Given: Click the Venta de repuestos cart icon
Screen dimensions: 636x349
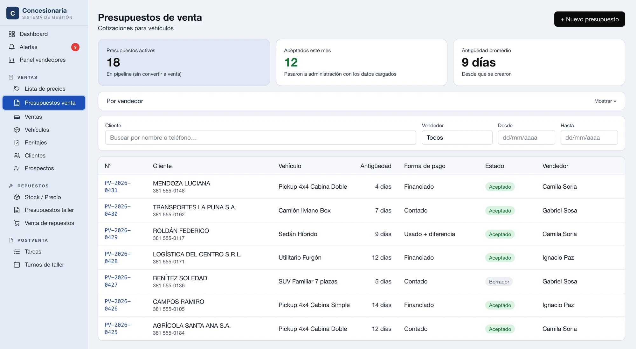Looking at the screenshot, I should coord(17,223).
